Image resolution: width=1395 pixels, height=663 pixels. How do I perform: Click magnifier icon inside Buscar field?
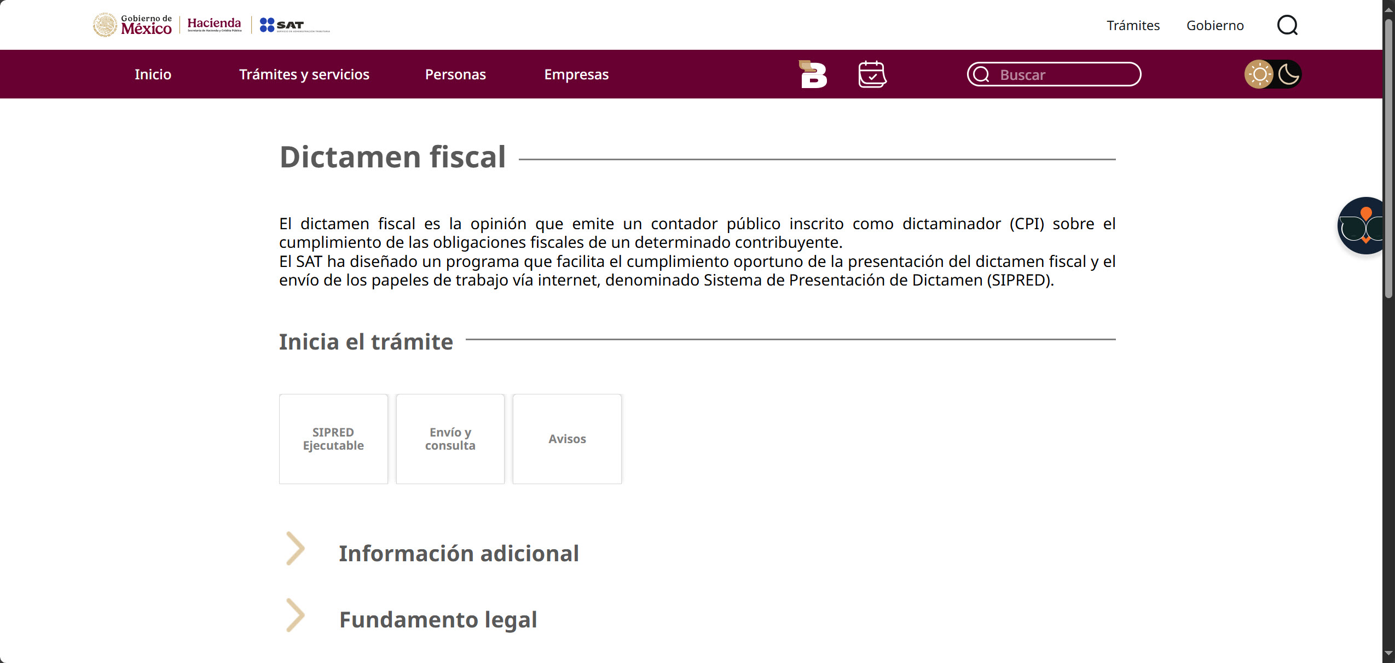(x=982, y=74)
